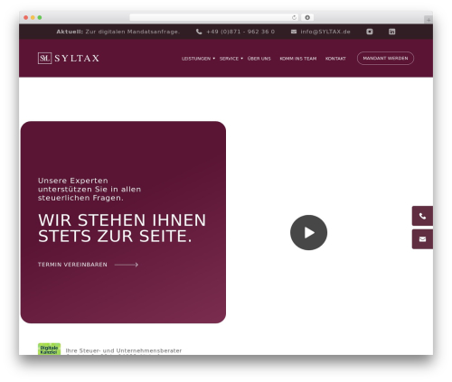Click text Unsere Experten unterstützen Sie
452x382 pixels.
coord(89,190)
